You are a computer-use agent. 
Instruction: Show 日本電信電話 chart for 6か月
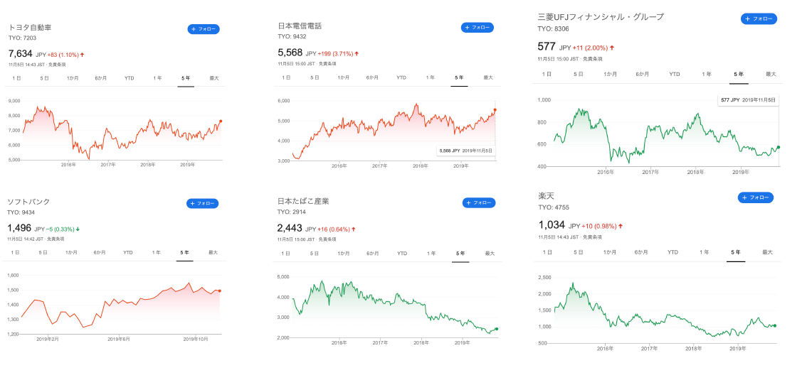tap(372, 77)
